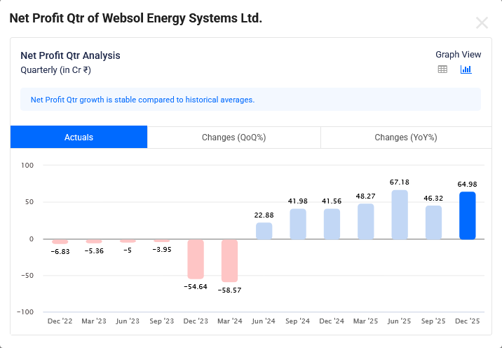This screenshot has width=502, height=348.
Task: Open the Changes (QoQ%) tab
Action: 233,137
